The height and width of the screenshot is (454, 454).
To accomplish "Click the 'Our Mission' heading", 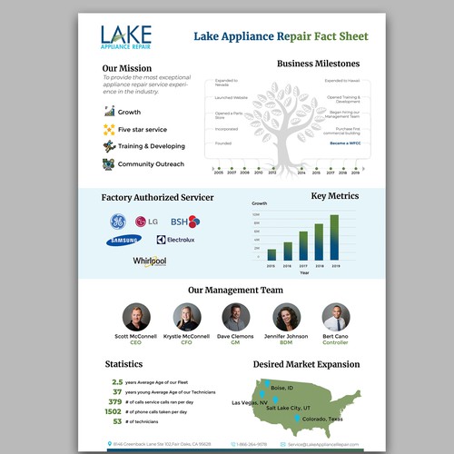I will pos(127,68).
